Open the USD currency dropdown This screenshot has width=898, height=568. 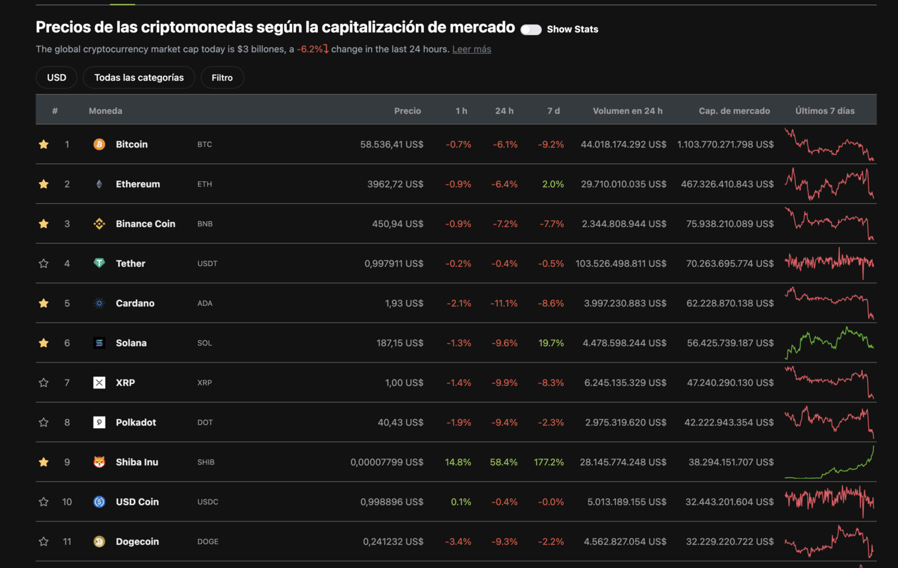pyautogui.click(x=56, y=77)
